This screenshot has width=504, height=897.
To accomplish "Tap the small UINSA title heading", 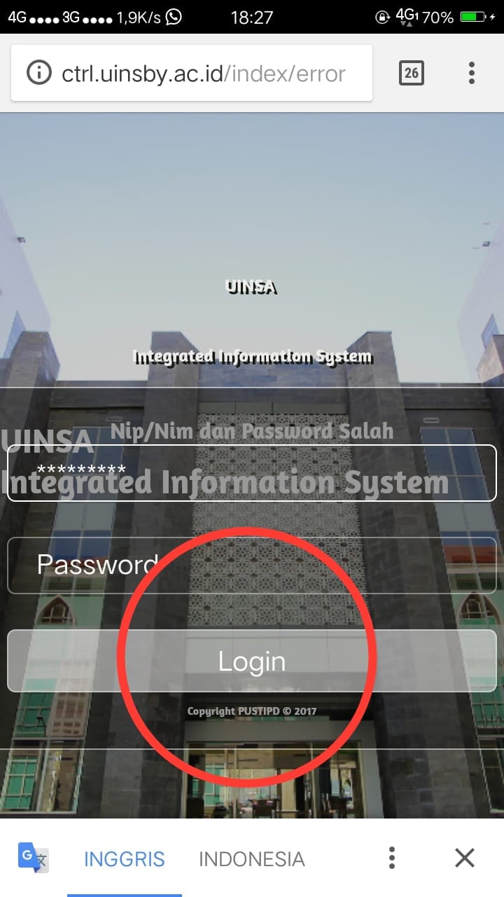I will click(x=251, y=287).
